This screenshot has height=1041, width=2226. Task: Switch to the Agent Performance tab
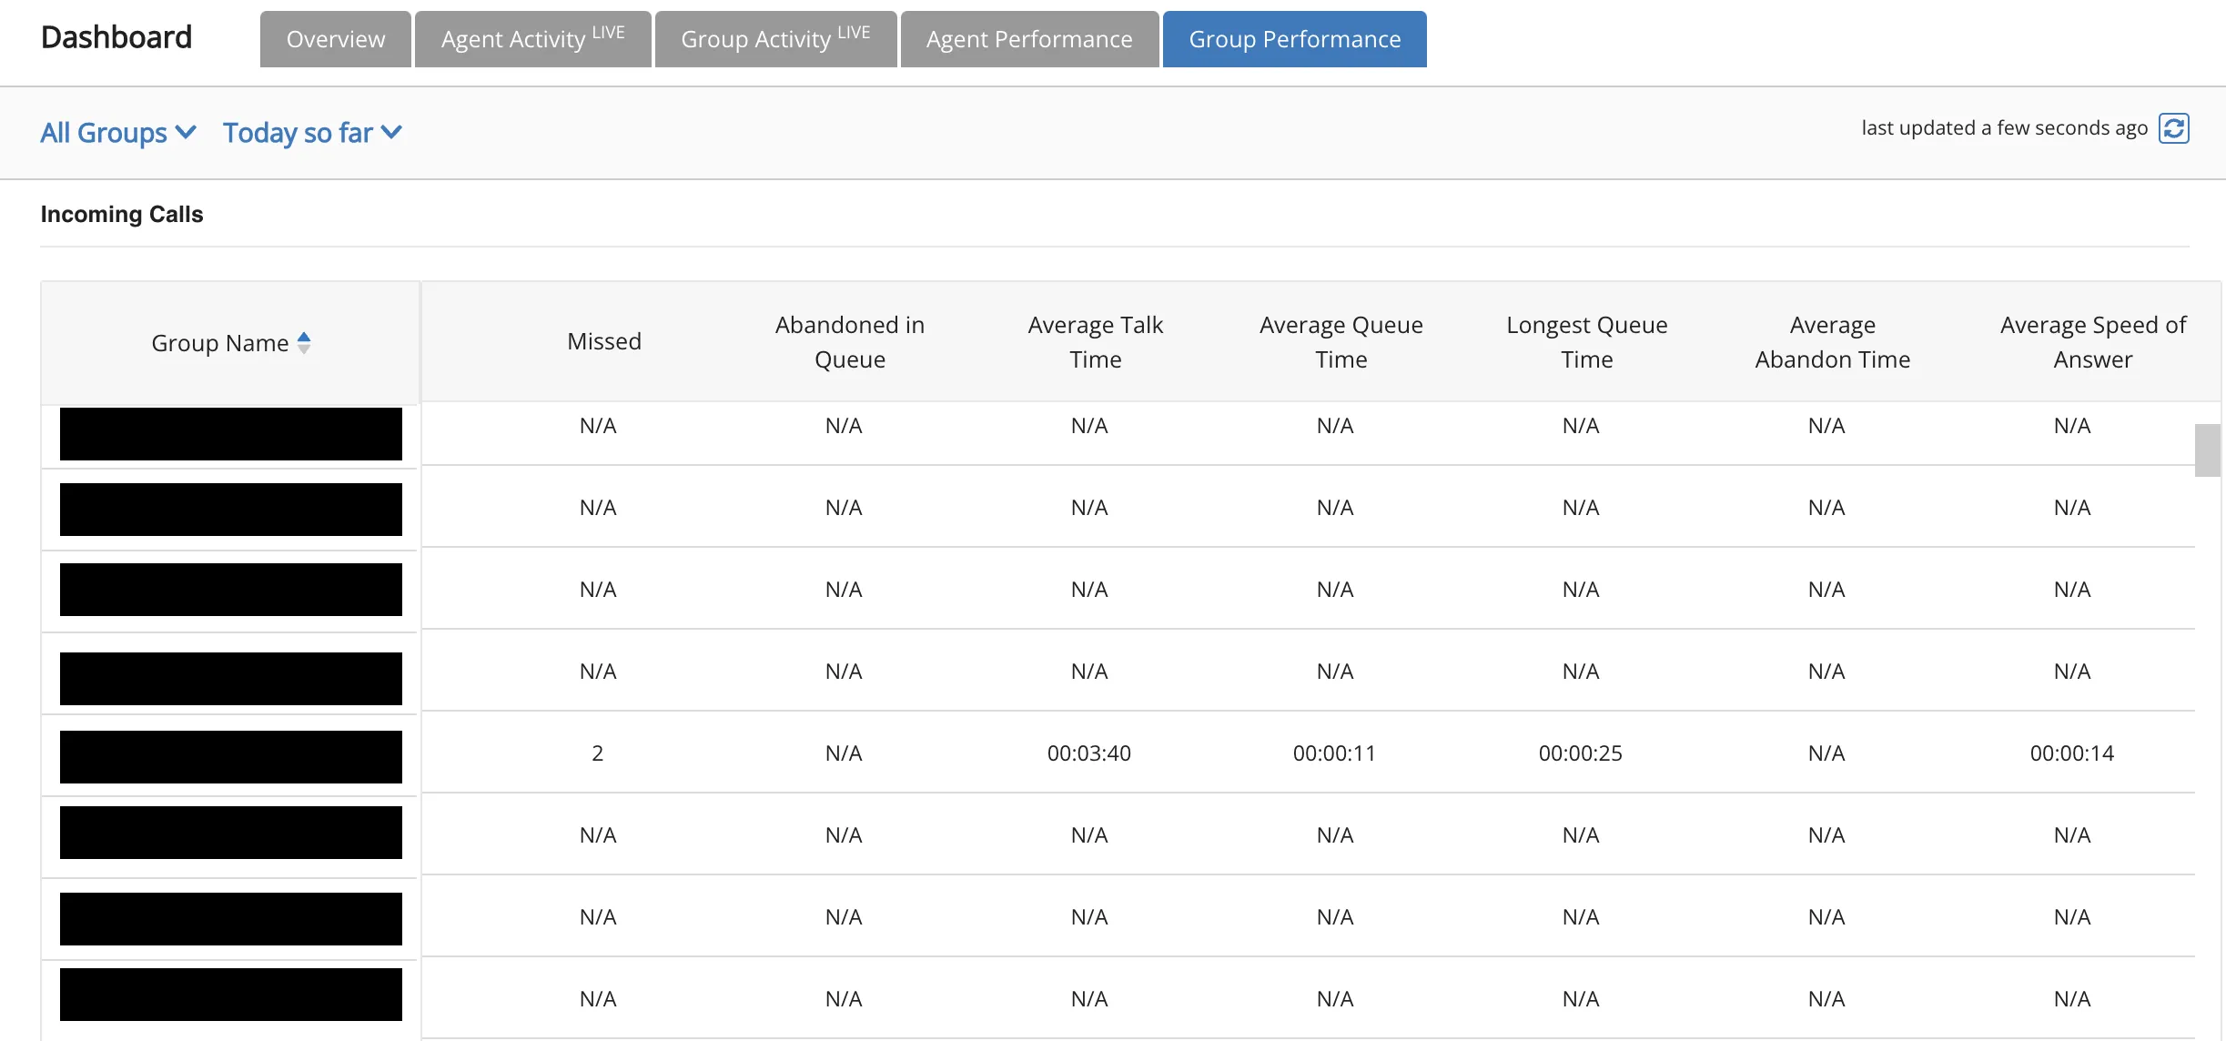(1030, 39)
